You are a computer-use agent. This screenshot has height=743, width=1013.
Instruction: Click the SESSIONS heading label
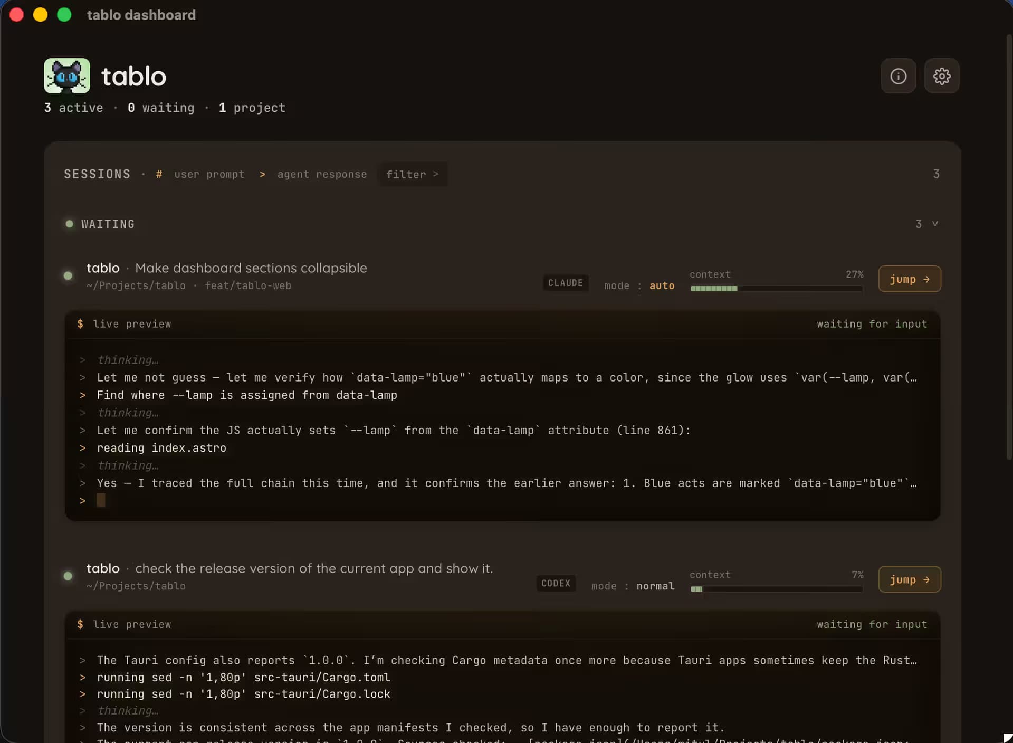point(97,174)
